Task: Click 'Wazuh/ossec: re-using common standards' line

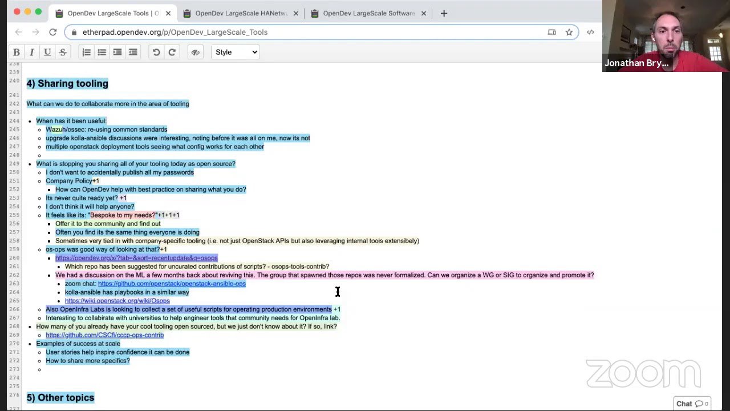Action: (106, 130)
